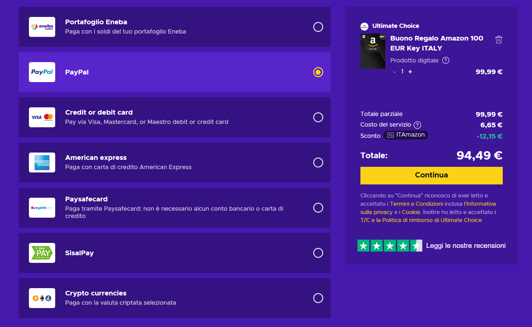Screen dimensions: 532x327
Task: Select Credit or debit card radio
Action: pyautogui.click(x=318, y=117)
